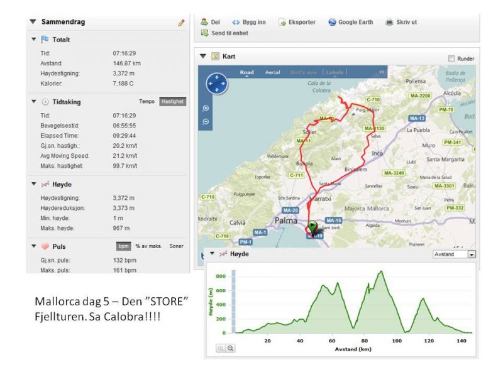The height and width of the screenshot is (377, 503).
Task: Switch map to Aerial view
Action: click(x=272, y=73)
